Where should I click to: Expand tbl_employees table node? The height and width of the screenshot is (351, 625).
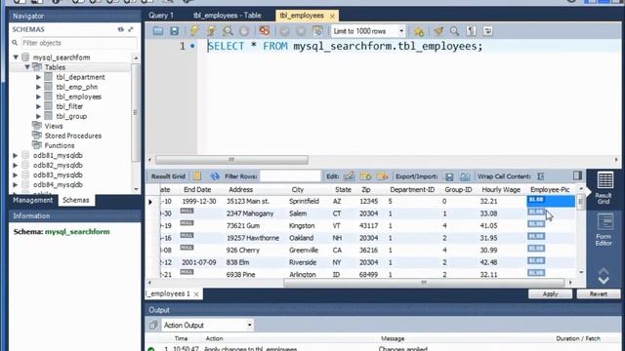click(x=39, y=97)
